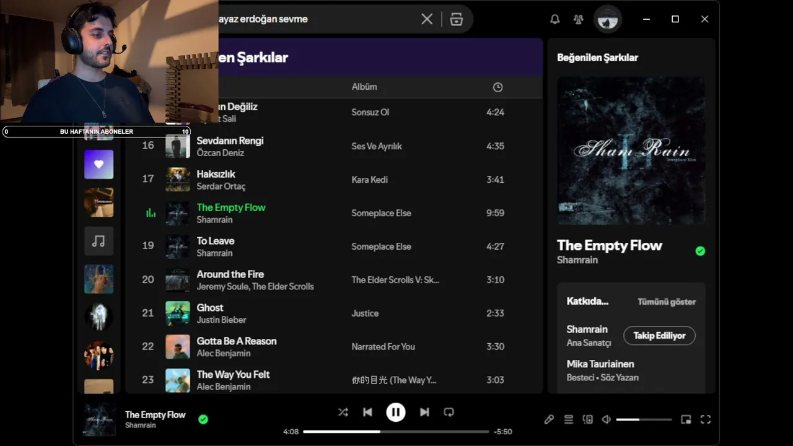
Task: Open the Narrated For You album
Action: pyautogui.click(x=383, y=347)
